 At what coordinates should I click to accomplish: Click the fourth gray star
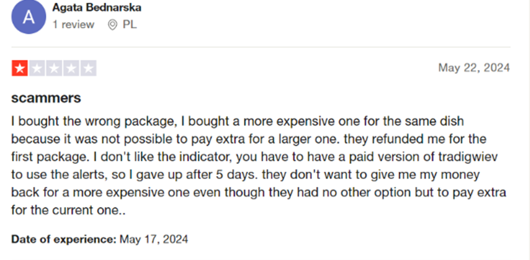[71, 68]
